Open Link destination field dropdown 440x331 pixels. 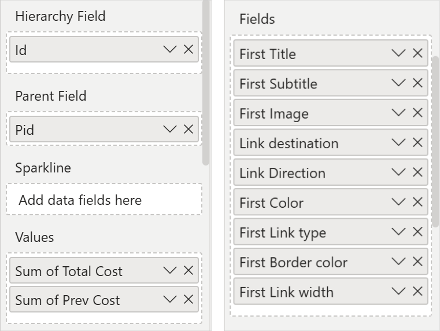pos(398,143)
